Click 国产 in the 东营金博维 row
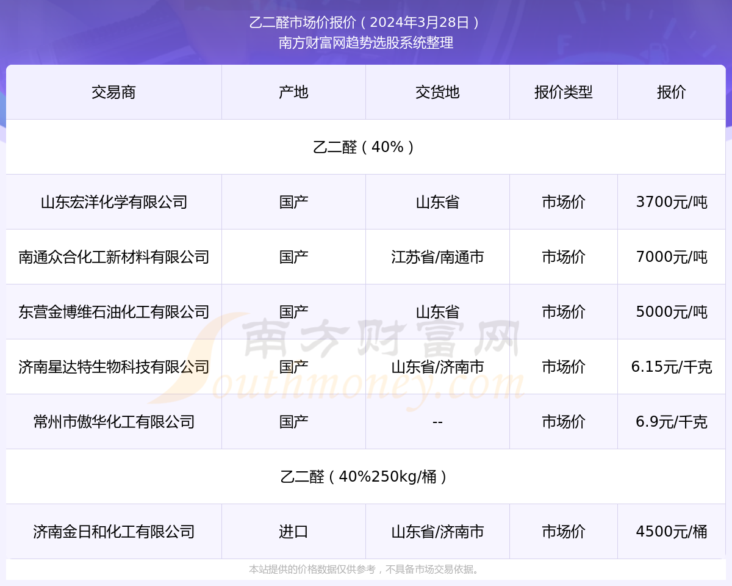 [293, 312]
